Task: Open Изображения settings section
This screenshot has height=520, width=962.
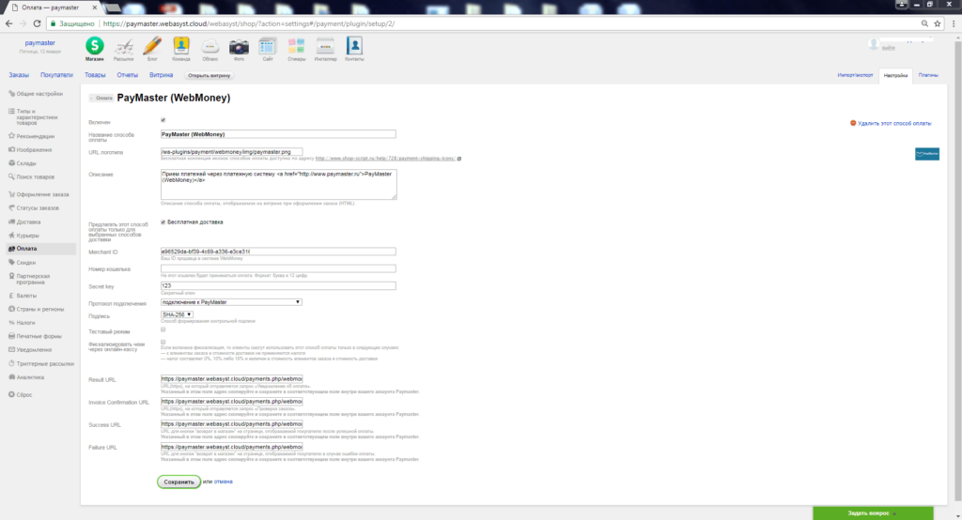Action: (x=34, y=149)
